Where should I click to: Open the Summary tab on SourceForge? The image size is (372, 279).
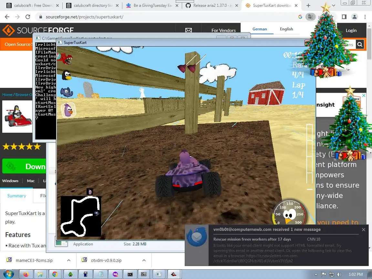[x=16, y=196]
